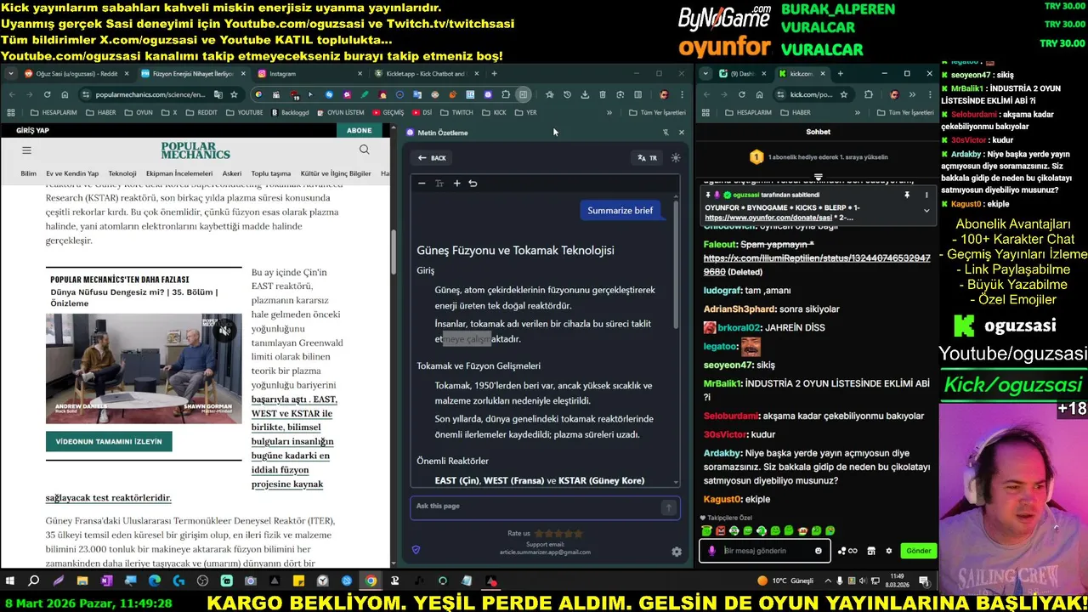Screen dimensions: 1088x612
Task: Click the 'Bir mesaj gönderin' chat input
Action: pos(765,551)
